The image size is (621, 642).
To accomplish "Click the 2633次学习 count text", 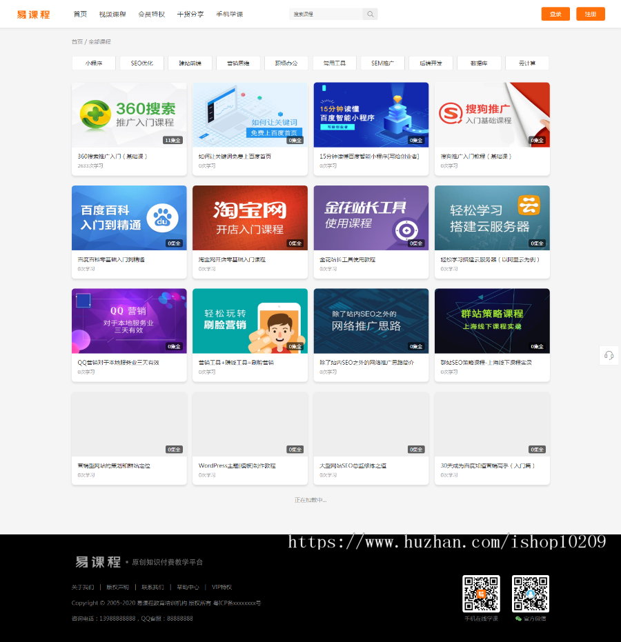I will [90, 165].
